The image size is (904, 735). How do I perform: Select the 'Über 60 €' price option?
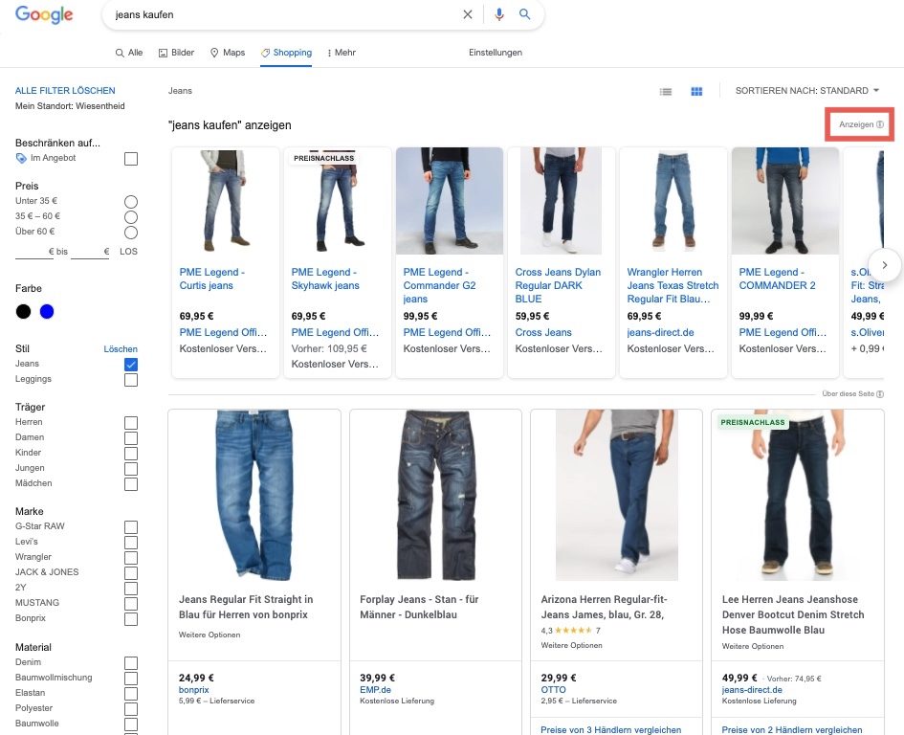tap(131, 233)
